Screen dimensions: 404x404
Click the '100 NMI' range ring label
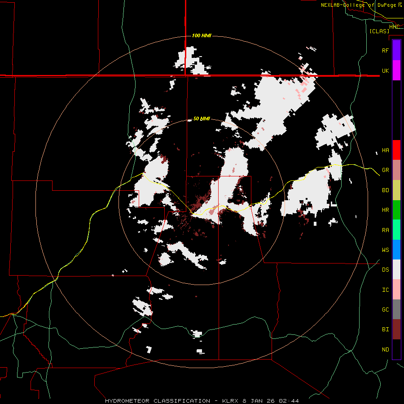[202, 35]
